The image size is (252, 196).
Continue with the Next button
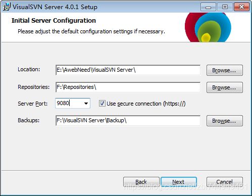tap(179, 182)
